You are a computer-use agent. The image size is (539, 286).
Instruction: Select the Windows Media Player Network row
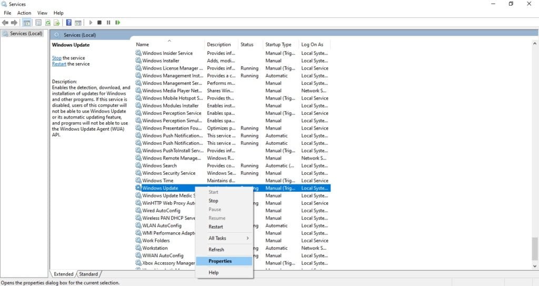(x=232, y=91)
